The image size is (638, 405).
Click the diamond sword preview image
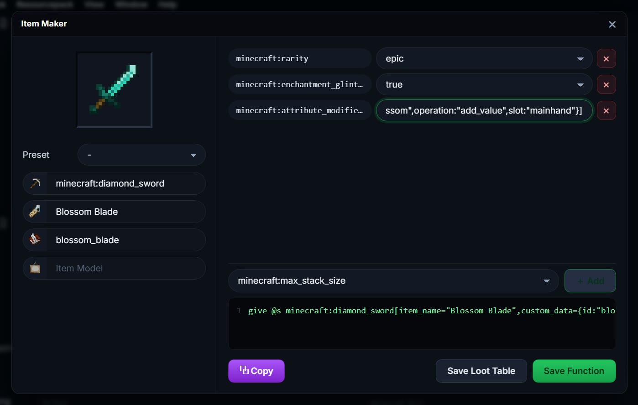114,90
